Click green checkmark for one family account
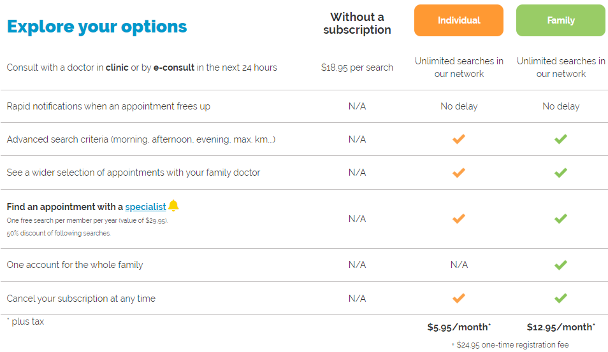Screen dimensions: 608x352 click(x=561, y=265)
